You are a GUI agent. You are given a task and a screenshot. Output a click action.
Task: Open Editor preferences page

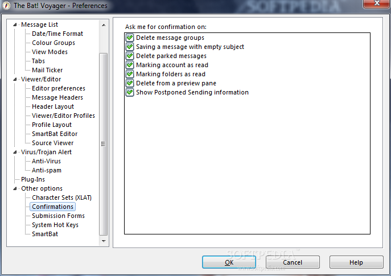click(x=59, y=88)
